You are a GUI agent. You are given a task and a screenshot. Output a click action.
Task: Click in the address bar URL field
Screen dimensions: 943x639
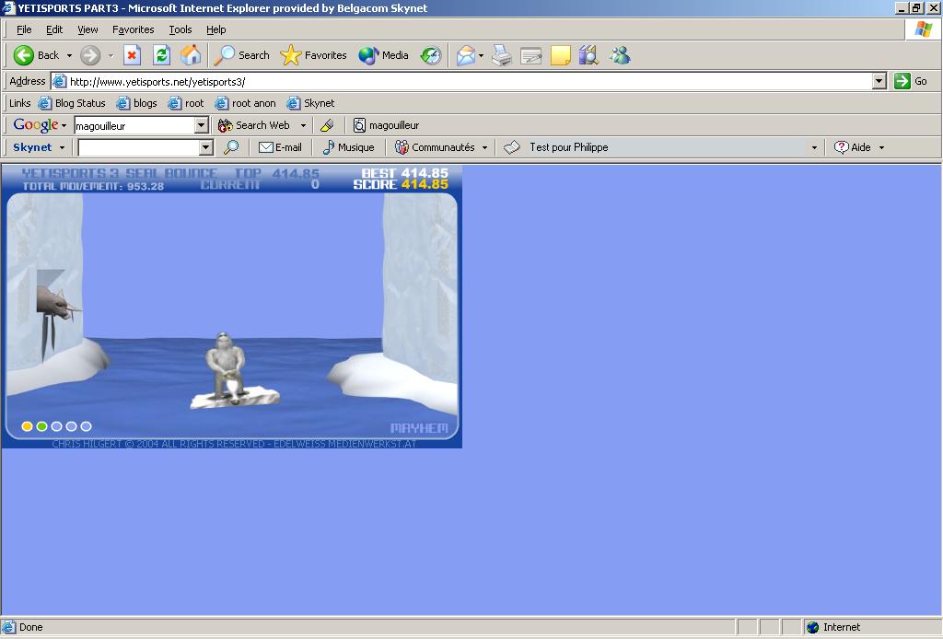(470, 81)
